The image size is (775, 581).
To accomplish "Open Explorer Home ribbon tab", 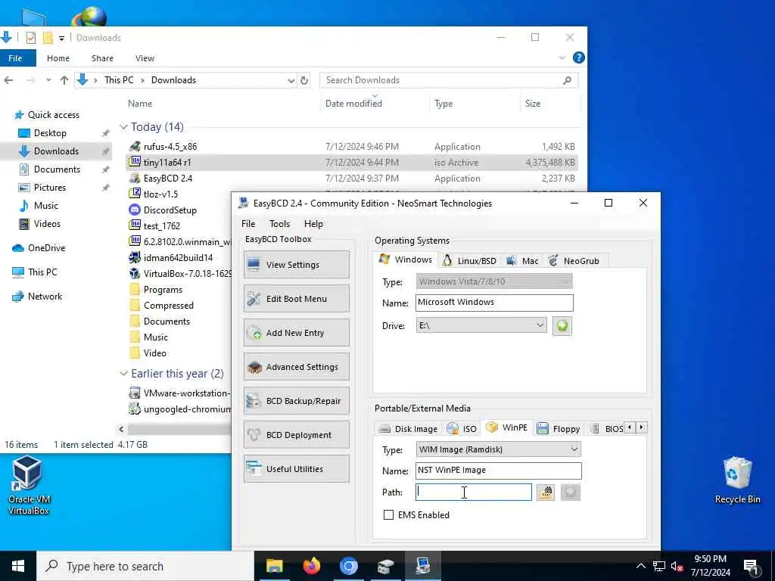I will (x=58, y=58).
